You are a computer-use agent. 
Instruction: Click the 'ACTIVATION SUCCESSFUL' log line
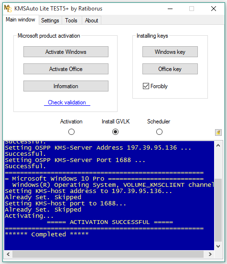point(110,222)
